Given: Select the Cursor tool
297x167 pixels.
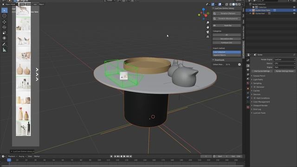Looking at the screenshot, I should pyautogui.click(x=4, y=16).
